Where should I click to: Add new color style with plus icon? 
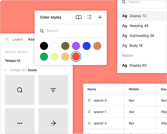coord(100,17)
